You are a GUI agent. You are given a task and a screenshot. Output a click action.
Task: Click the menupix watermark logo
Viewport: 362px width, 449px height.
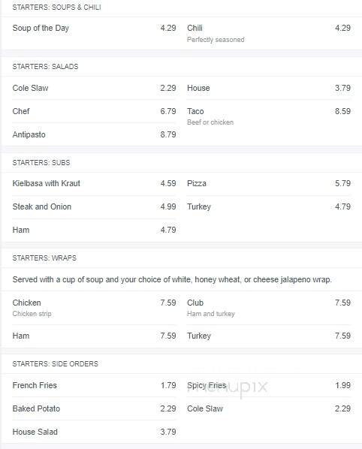point(228,388)
